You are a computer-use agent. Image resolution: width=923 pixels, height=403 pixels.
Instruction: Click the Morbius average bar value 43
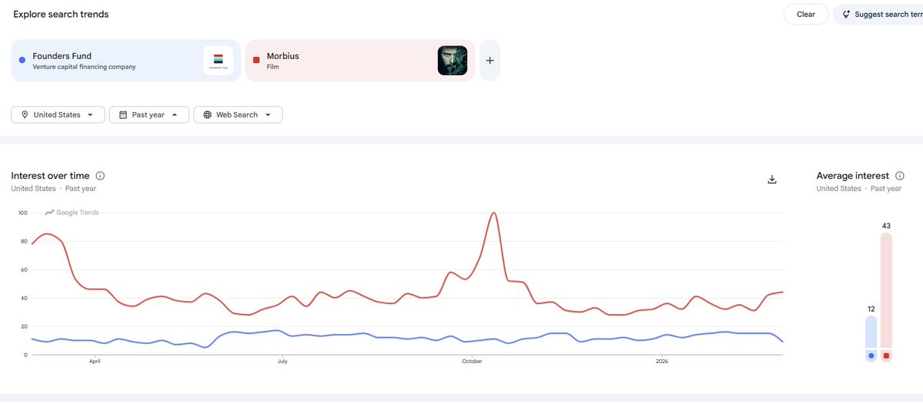[x=886, y=225]
